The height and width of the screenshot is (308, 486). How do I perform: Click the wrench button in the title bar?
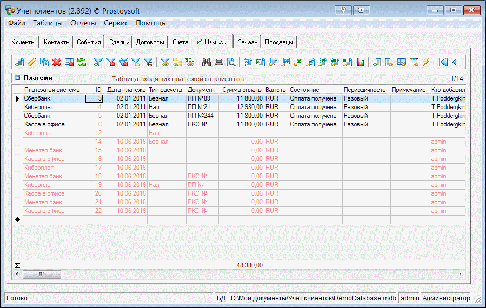(x=344, y=10)
